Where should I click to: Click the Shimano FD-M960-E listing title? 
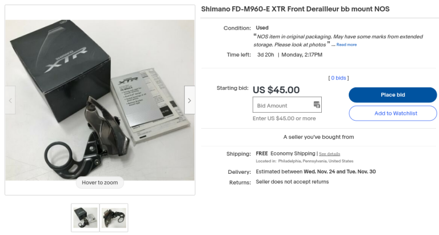pos(295,9)
